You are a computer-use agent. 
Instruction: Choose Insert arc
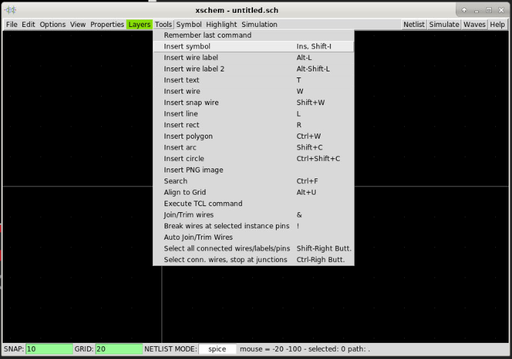[x=254, y=148]
